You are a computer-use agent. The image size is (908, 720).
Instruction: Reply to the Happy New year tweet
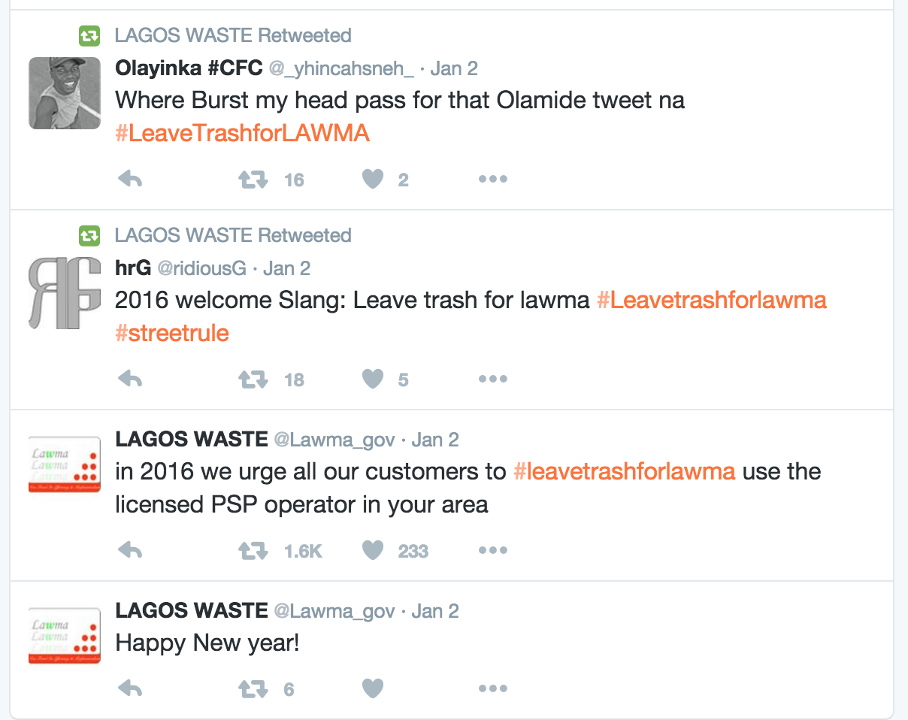[131, 688]
